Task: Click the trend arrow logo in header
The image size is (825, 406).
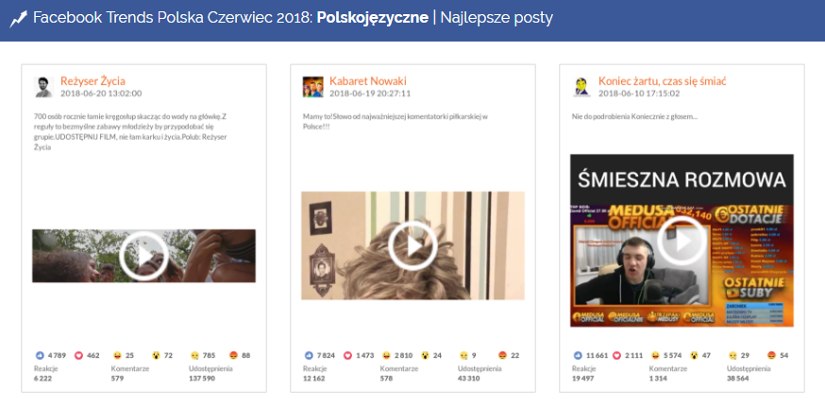Action: tap(18, 19)
